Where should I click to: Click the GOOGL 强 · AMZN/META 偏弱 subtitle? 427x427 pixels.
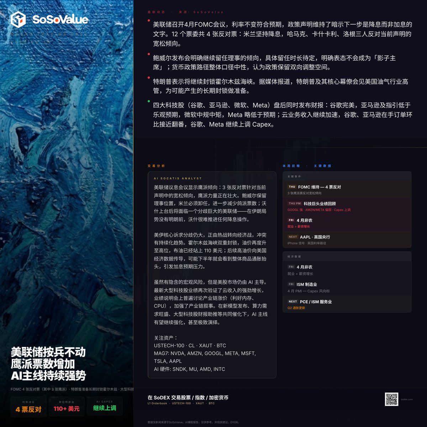319,210
